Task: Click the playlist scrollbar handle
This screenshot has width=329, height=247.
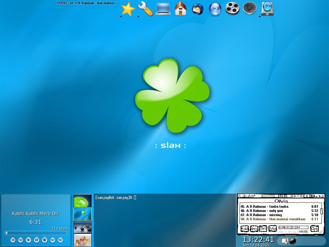Action: pos(321,211)
